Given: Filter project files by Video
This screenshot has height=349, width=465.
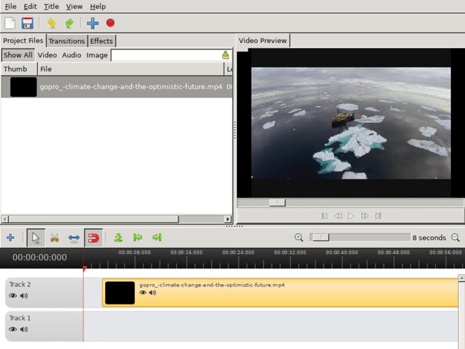Looking at the screenshot, I should click(x=47, y=55).
